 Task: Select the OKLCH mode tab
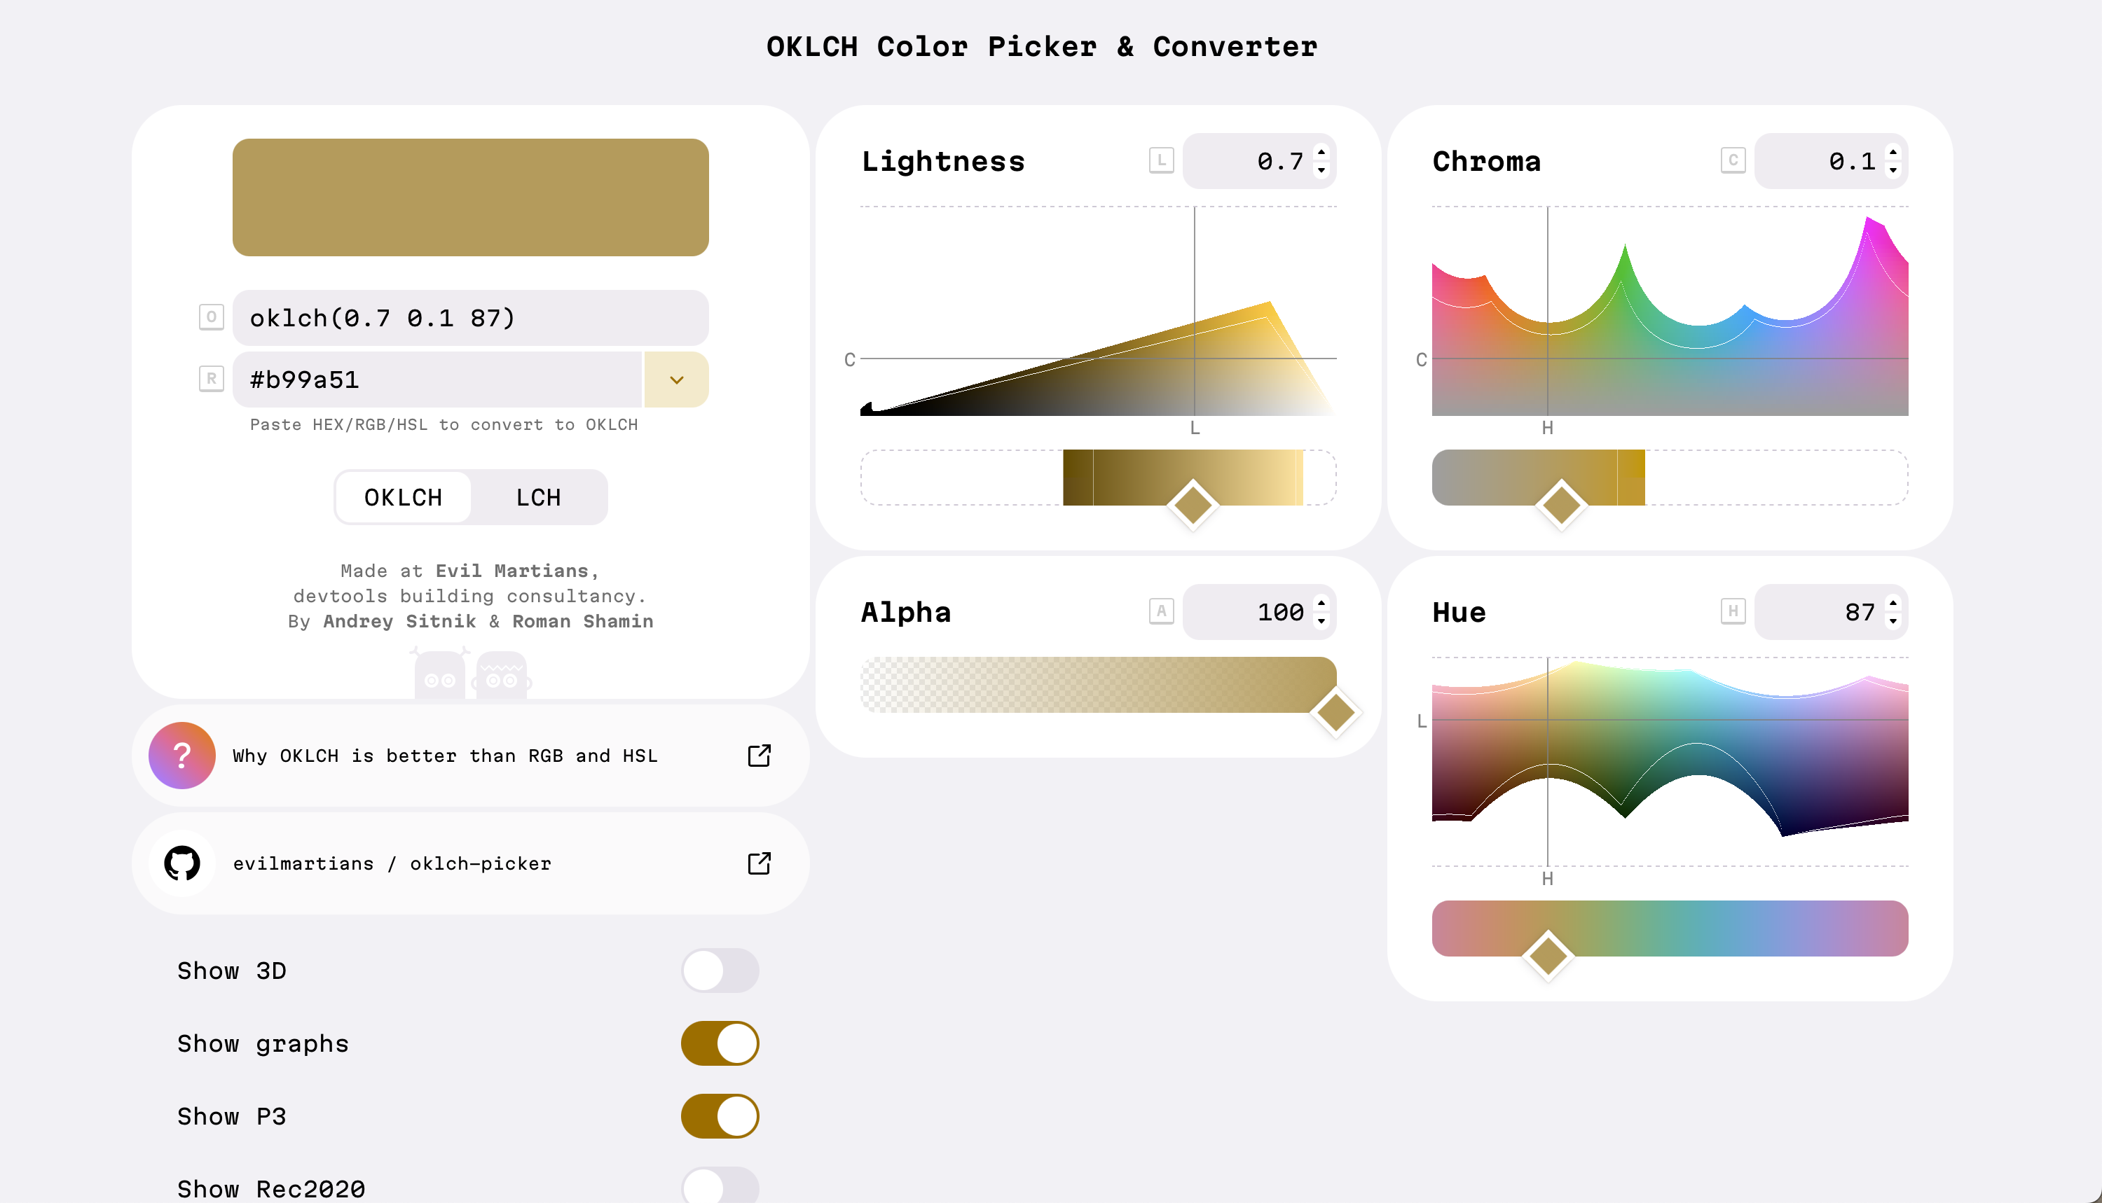click(x=404, y=497)
